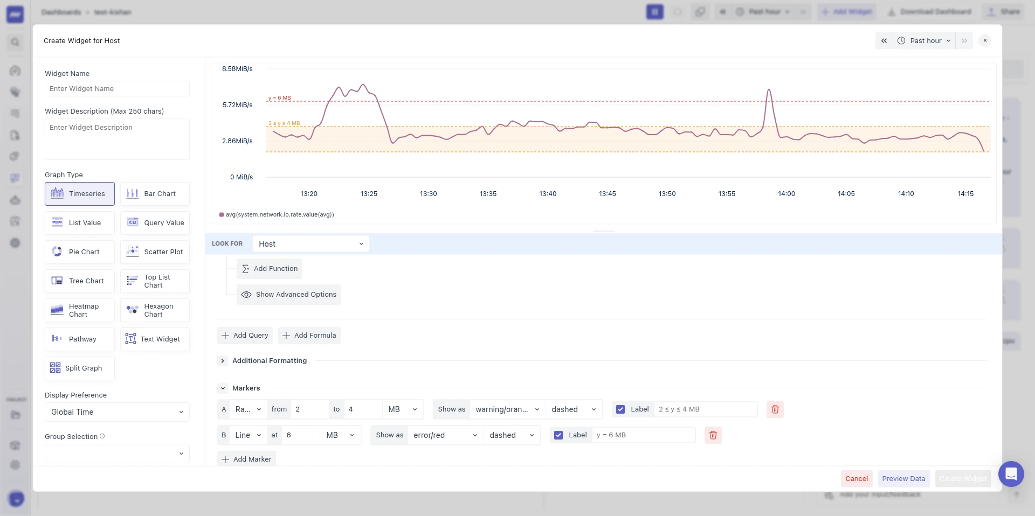Change marker B Line type dropdown
The width and height of the screenshot is (1035, 516).
coord(248,435)
